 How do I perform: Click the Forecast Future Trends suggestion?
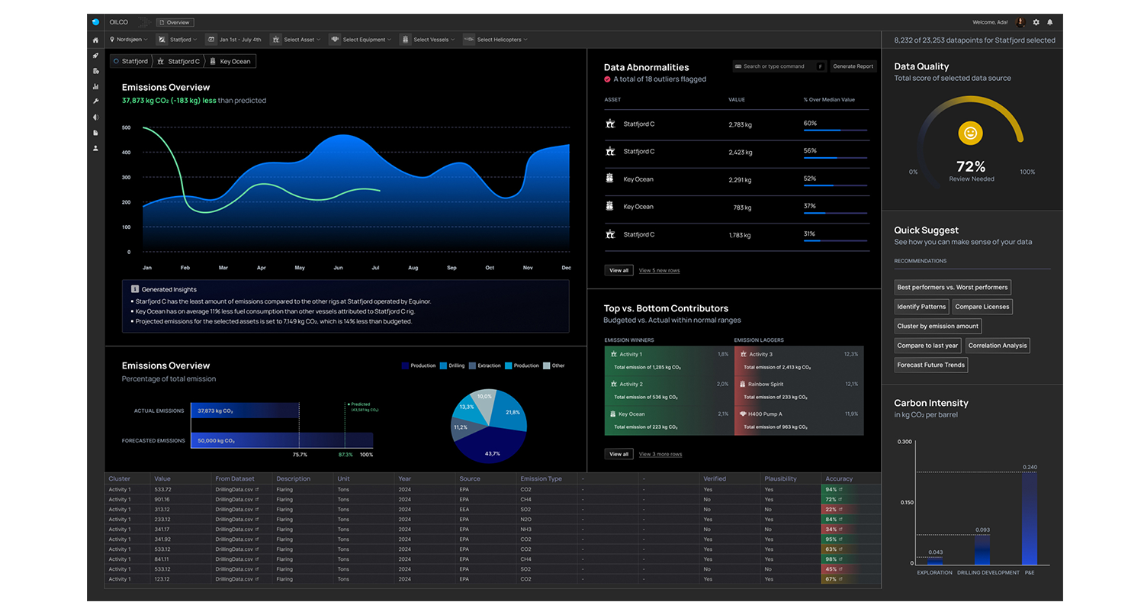[x=931, y=365]
